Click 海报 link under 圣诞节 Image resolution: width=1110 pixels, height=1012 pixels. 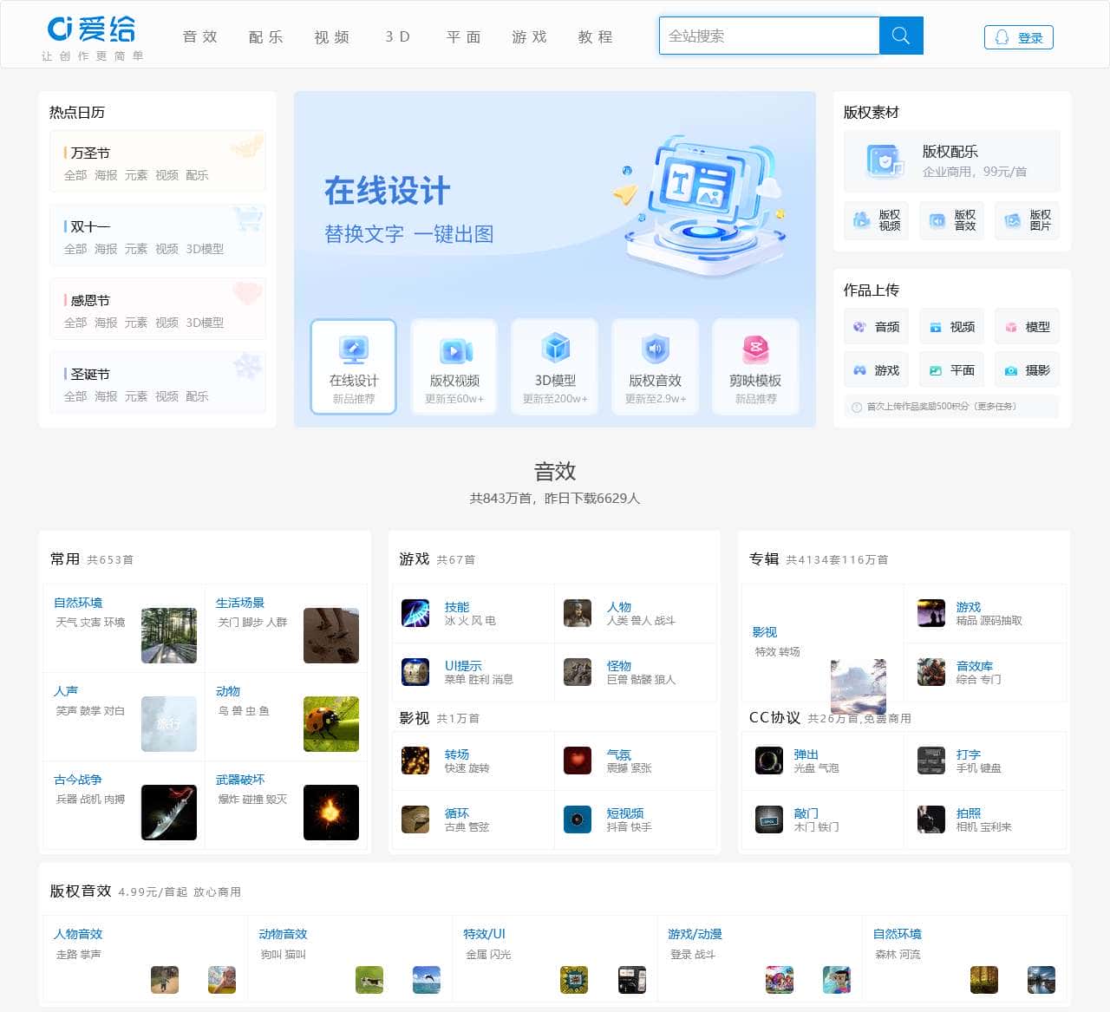[106, 396]
